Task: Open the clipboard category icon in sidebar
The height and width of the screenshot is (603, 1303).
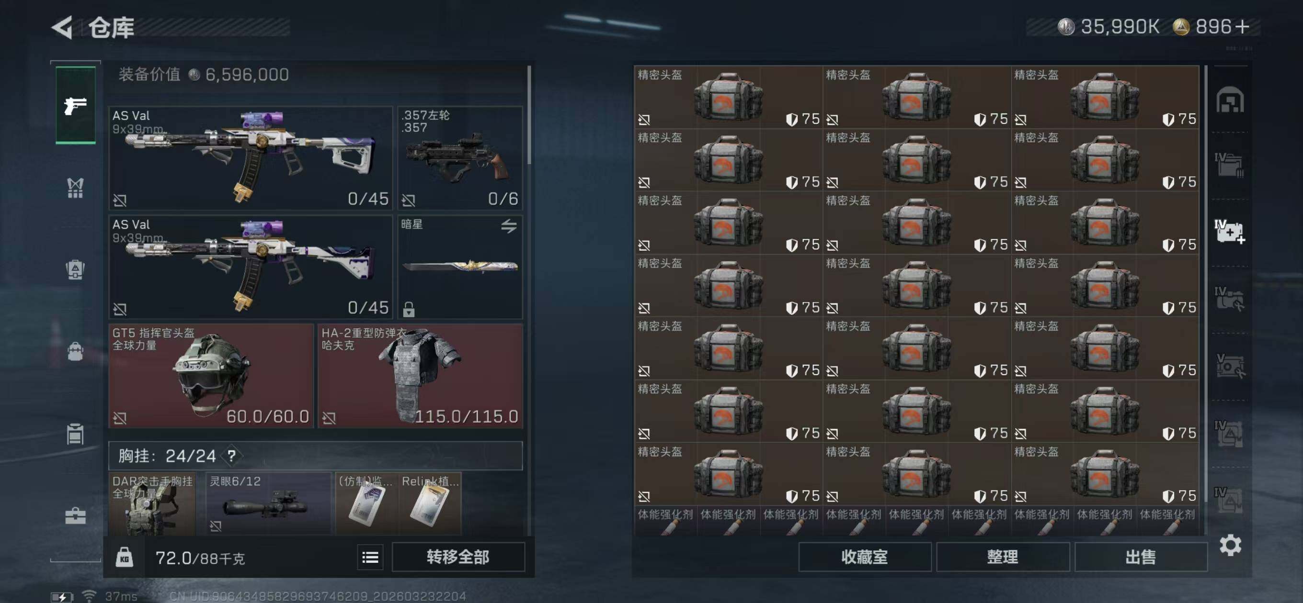Action: (75, 434)
